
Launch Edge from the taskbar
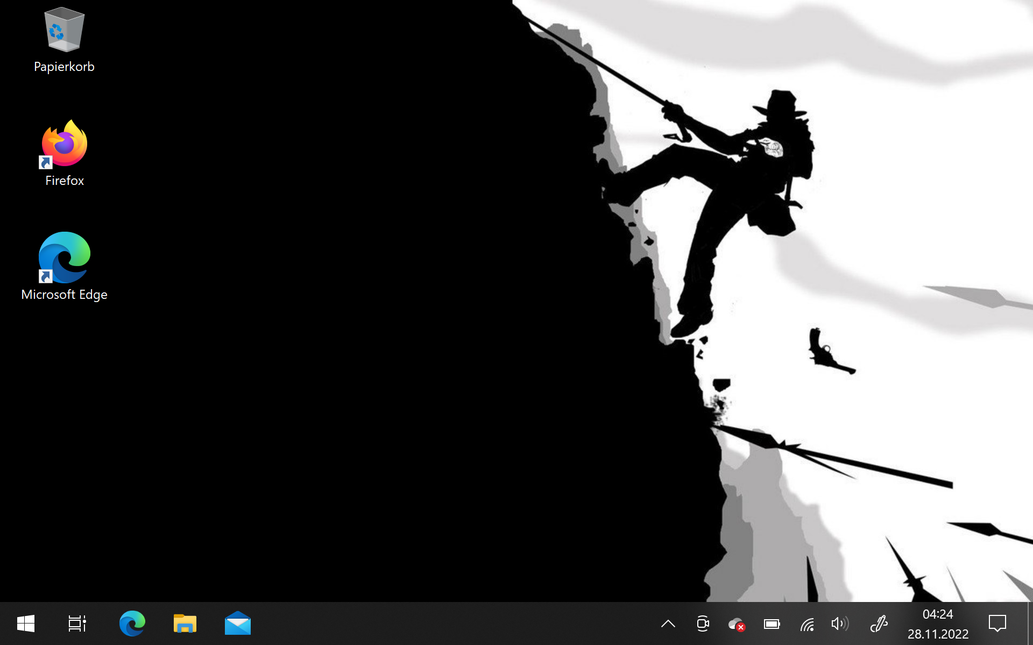132,623
